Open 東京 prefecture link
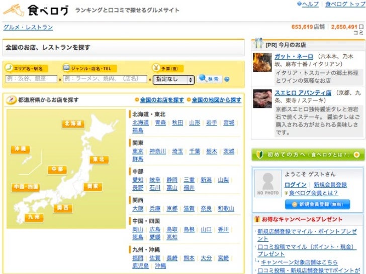The width and height of the screenshot is (366, 274). [138, 152]
